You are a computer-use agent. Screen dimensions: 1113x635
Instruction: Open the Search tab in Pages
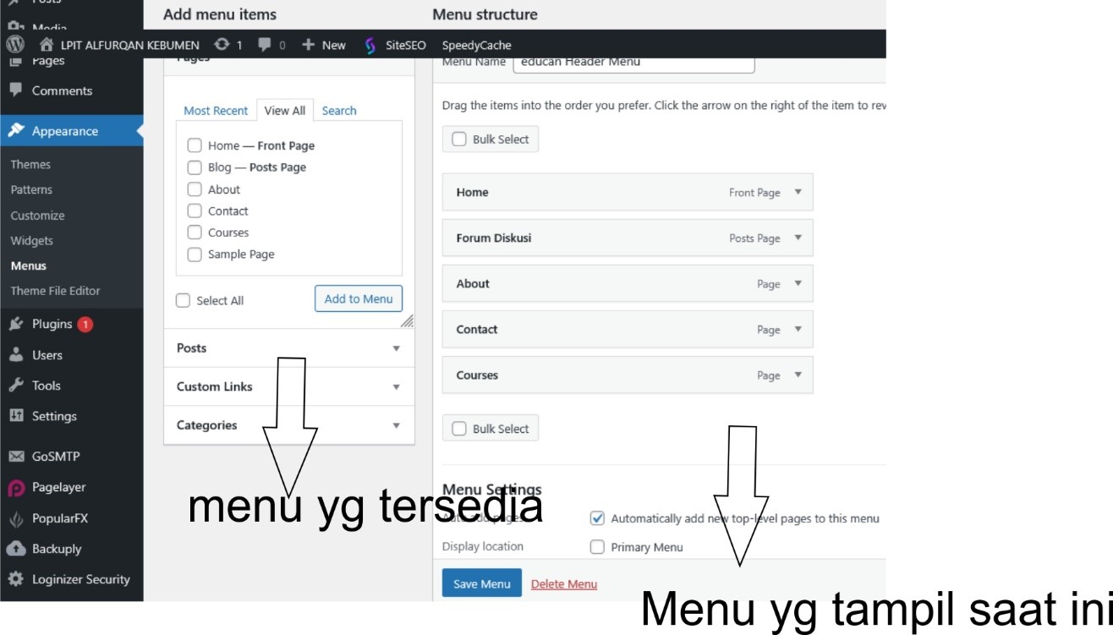338,111
